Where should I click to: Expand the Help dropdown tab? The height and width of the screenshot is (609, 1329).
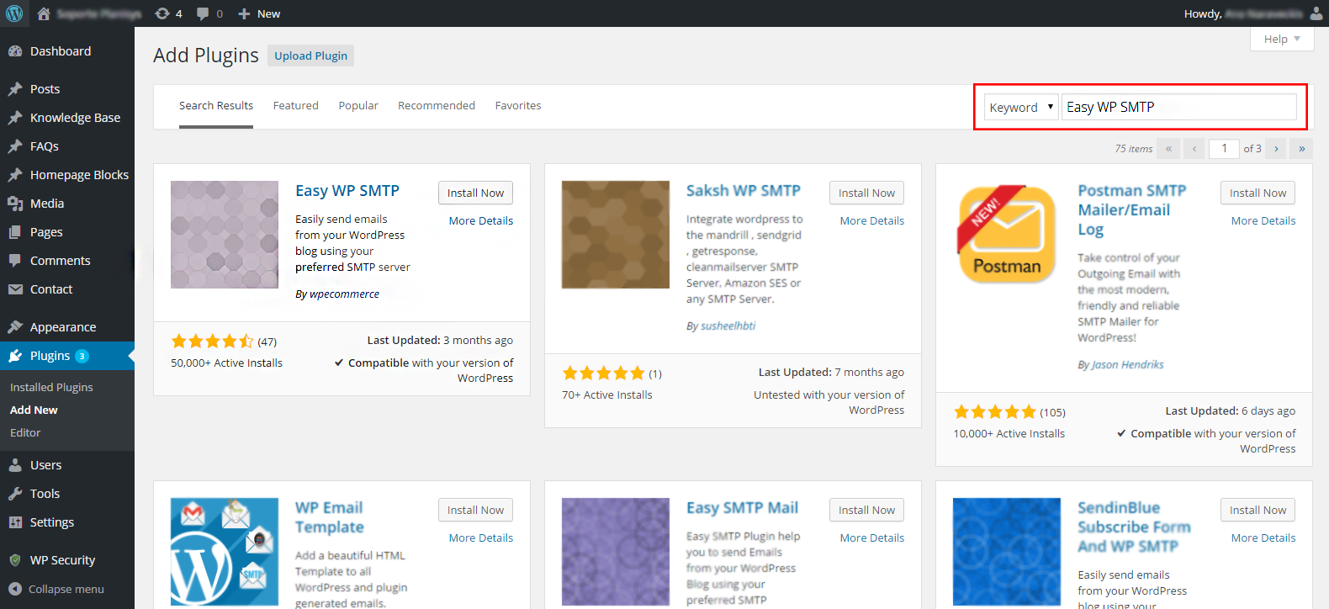[x=1282, y=39]
